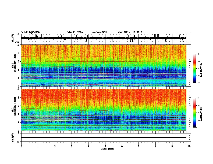Click the time-axis tick label "4"
The image size is (213, 164).
pyautogui.click(x=88, y=146)
